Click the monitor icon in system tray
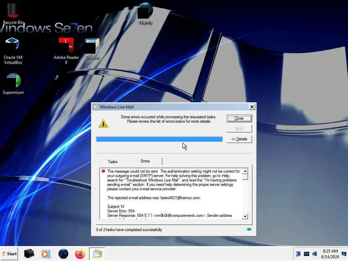Image resolution: width=348 pixels, height=261 pixels. [x=307, y=254]
